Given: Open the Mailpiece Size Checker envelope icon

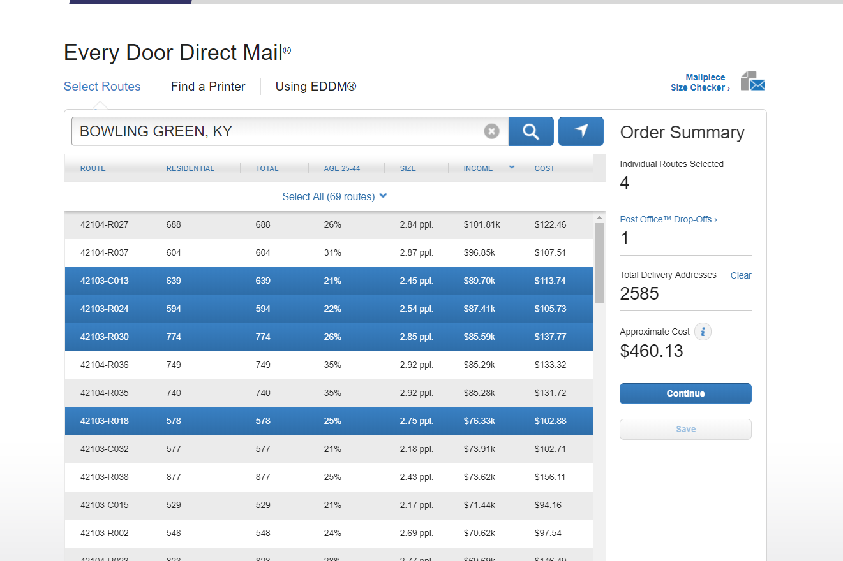Looking at the screenshot, I should (x=753, y=82).
